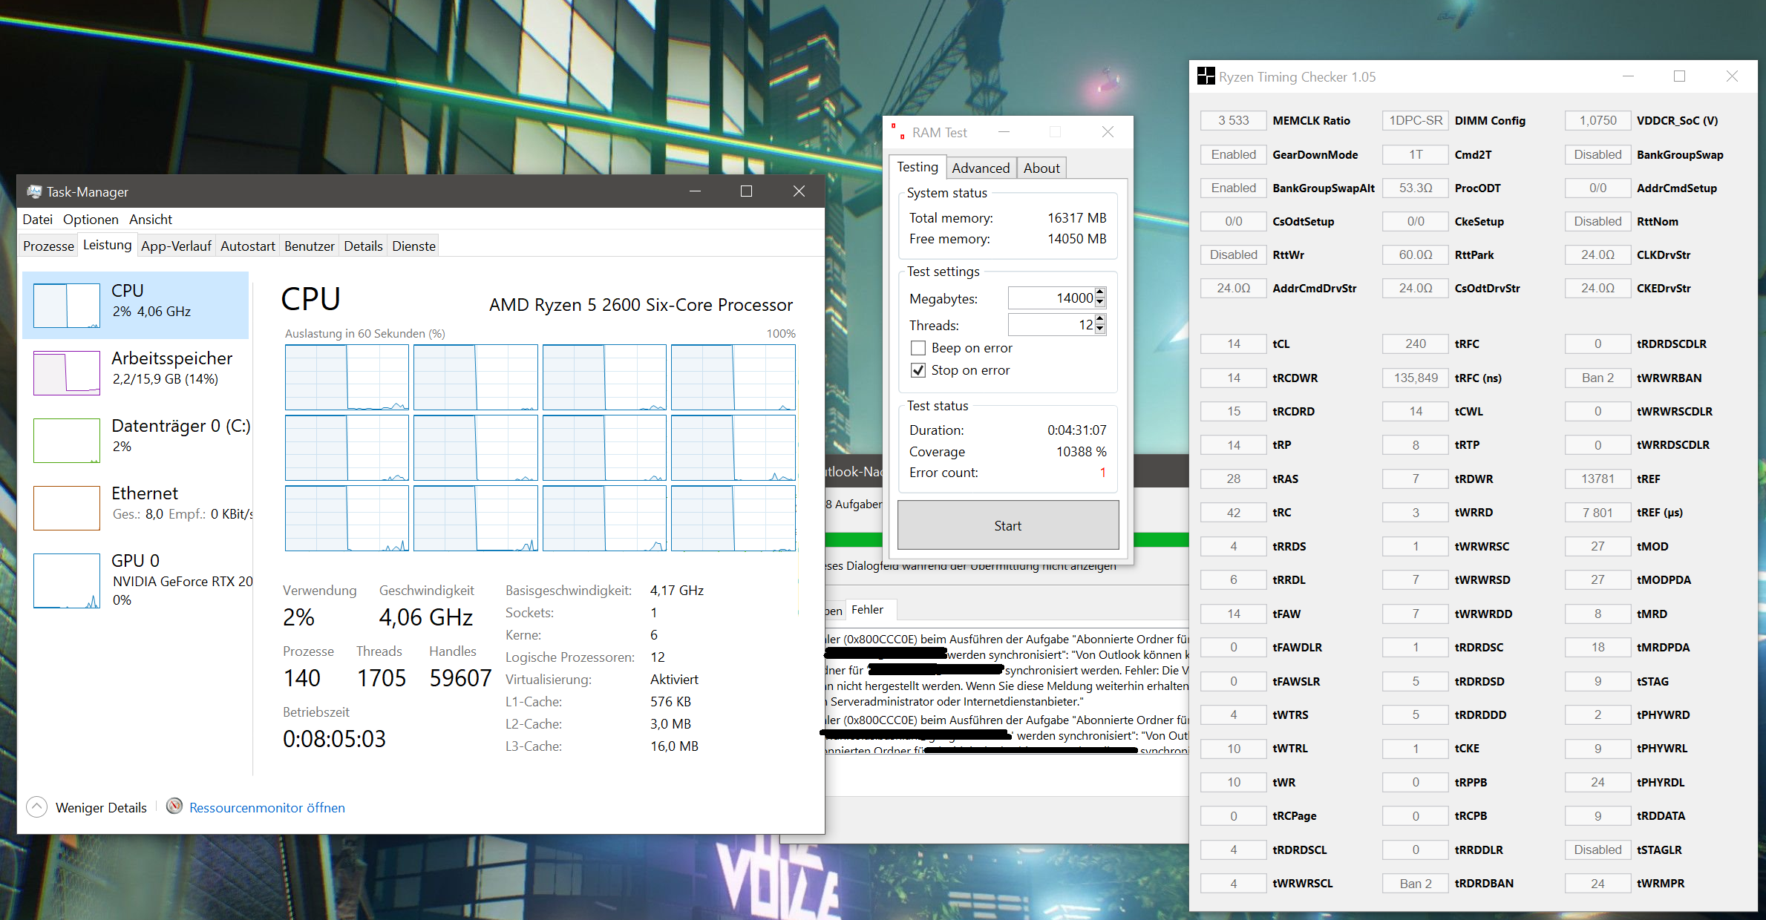
Task: Click the RAM Test app icon
Action: [898, 132]
